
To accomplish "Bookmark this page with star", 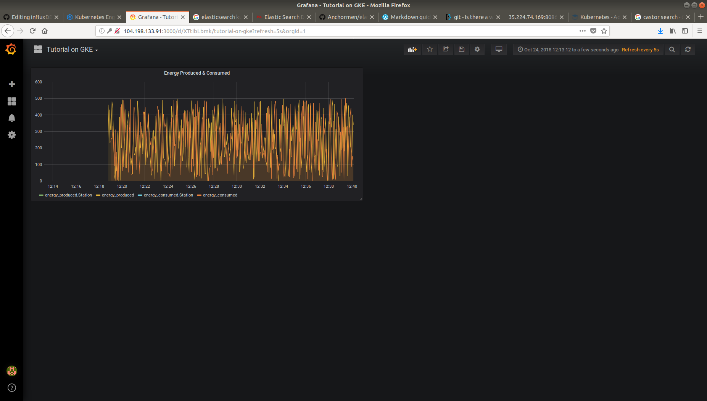I will tap(604, 31).
